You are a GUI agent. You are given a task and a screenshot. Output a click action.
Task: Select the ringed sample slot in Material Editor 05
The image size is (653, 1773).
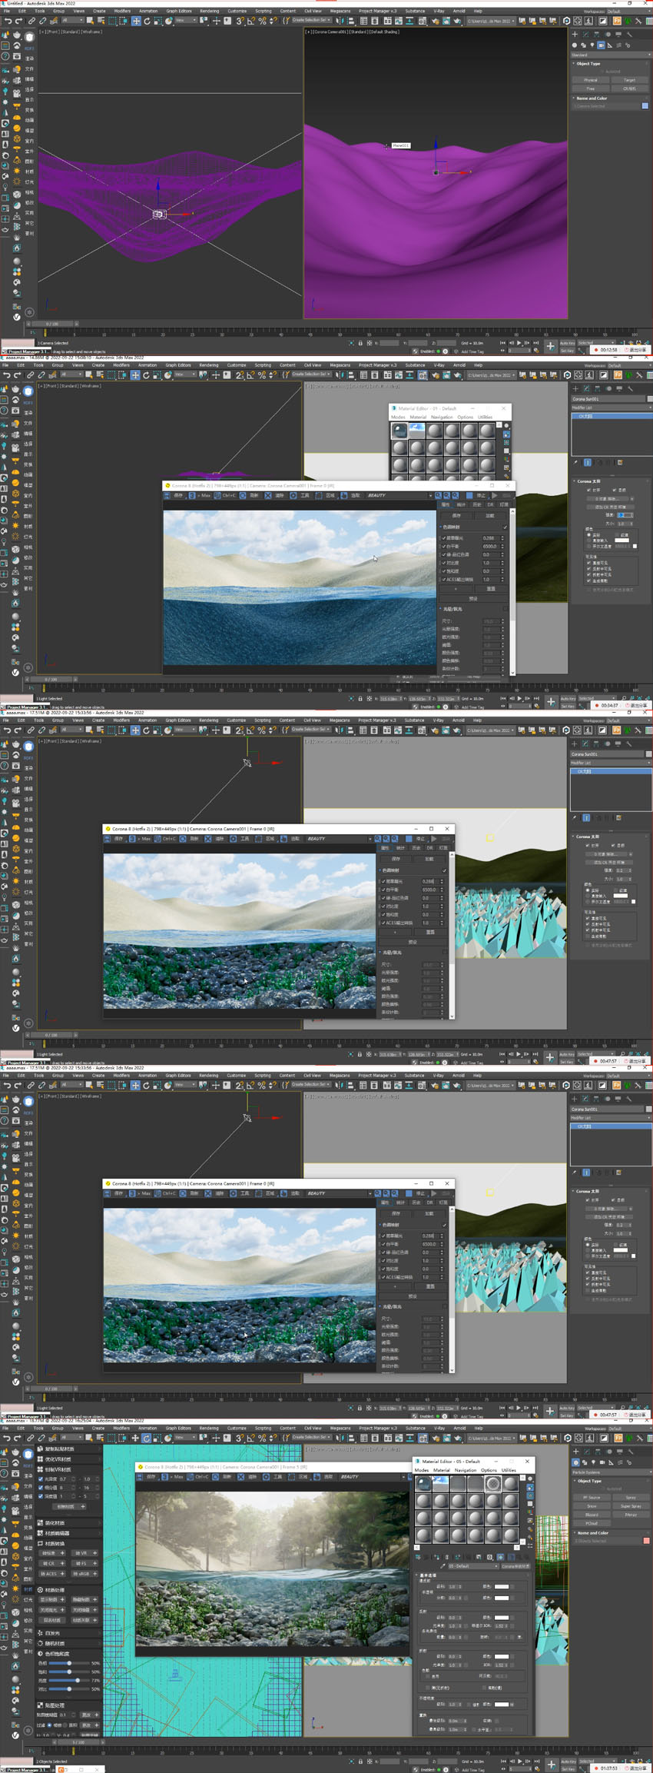[493, 1483]
